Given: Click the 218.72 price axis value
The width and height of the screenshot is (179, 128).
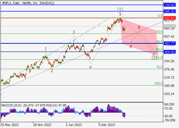Looking at the screenshot, I should (169, 78).
